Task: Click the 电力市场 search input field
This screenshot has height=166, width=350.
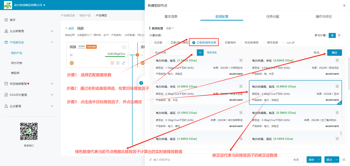Action: point(175,52)
